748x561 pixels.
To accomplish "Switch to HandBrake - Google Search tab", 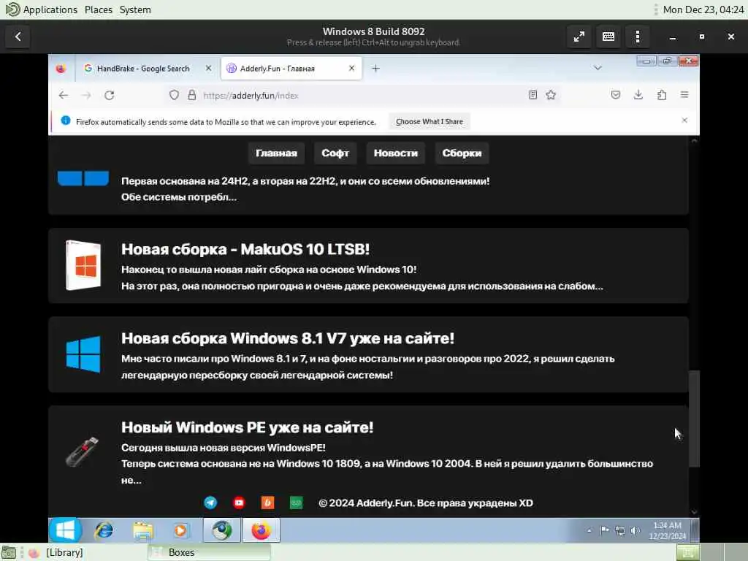I will 143,69.
